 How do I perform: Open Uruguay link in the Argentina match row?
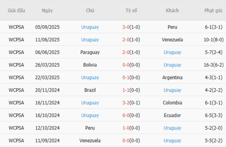(90, 77)
